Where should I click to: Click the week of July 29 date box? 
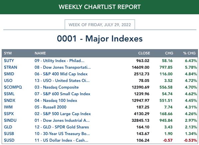click(100, 25)
